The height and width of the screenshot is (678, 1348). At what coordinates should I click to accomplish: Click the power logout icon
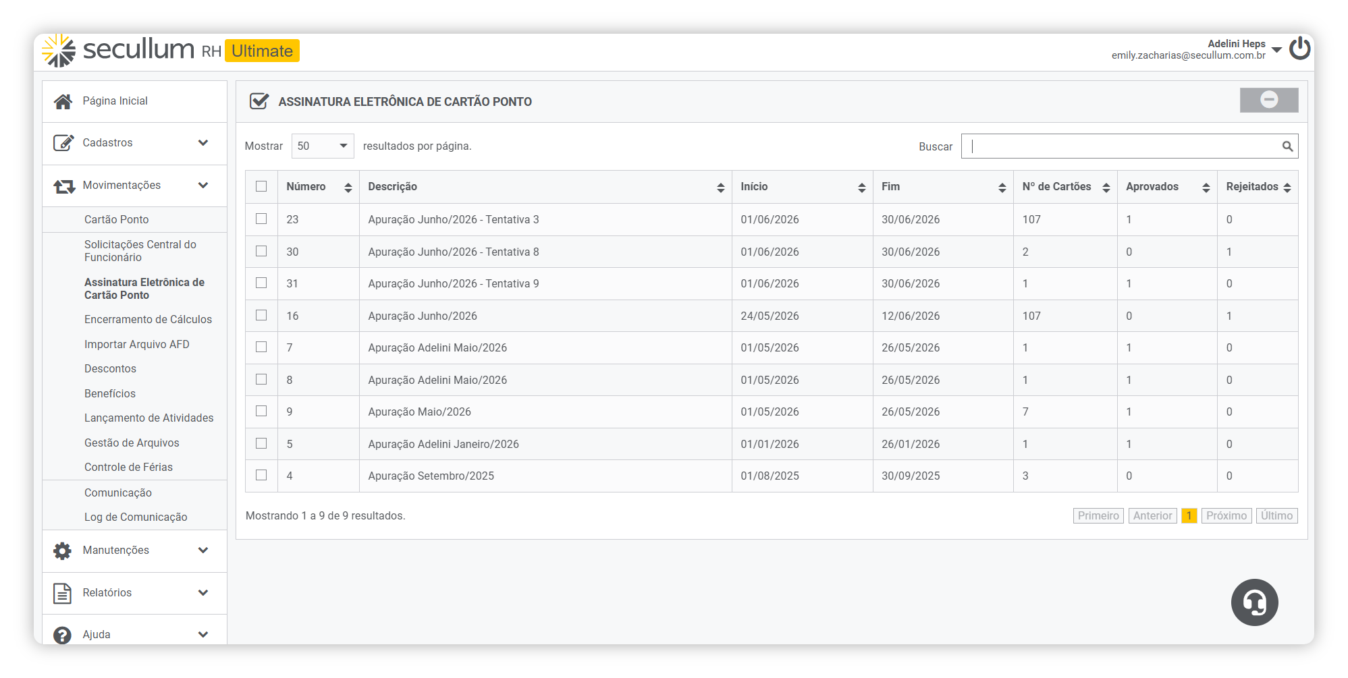coord(1299,49)
